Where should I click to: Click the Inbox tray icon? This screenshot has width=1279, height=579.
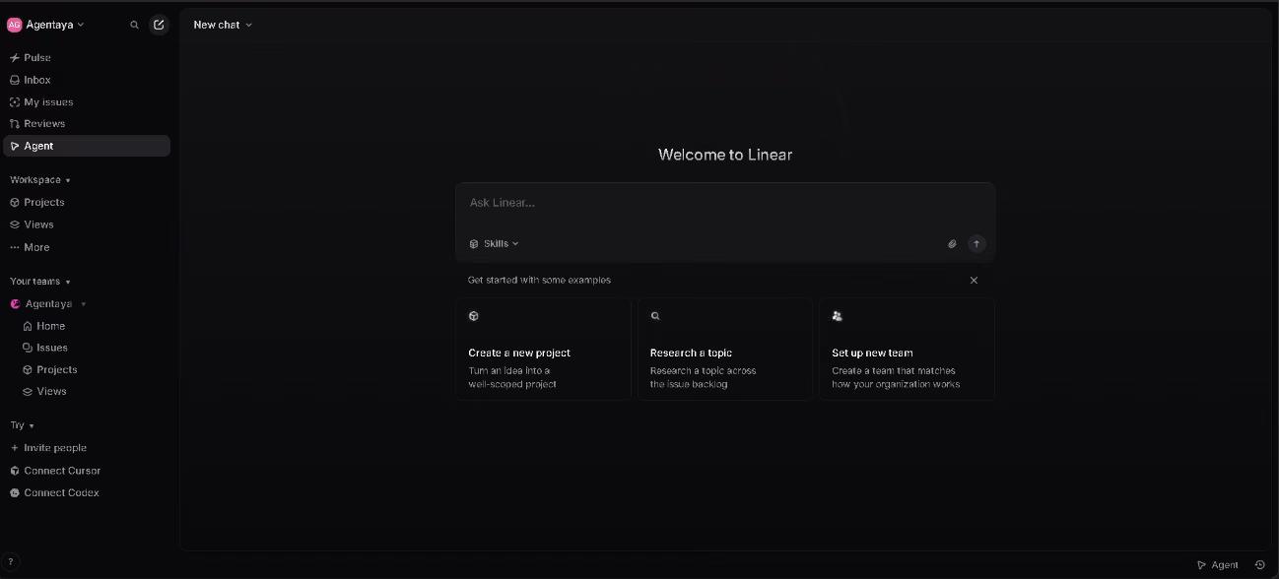click(15, 80)
